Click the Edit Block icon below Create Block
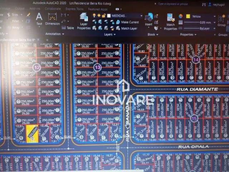This screenshot has width=229, height=172. (x=156, y=22)
